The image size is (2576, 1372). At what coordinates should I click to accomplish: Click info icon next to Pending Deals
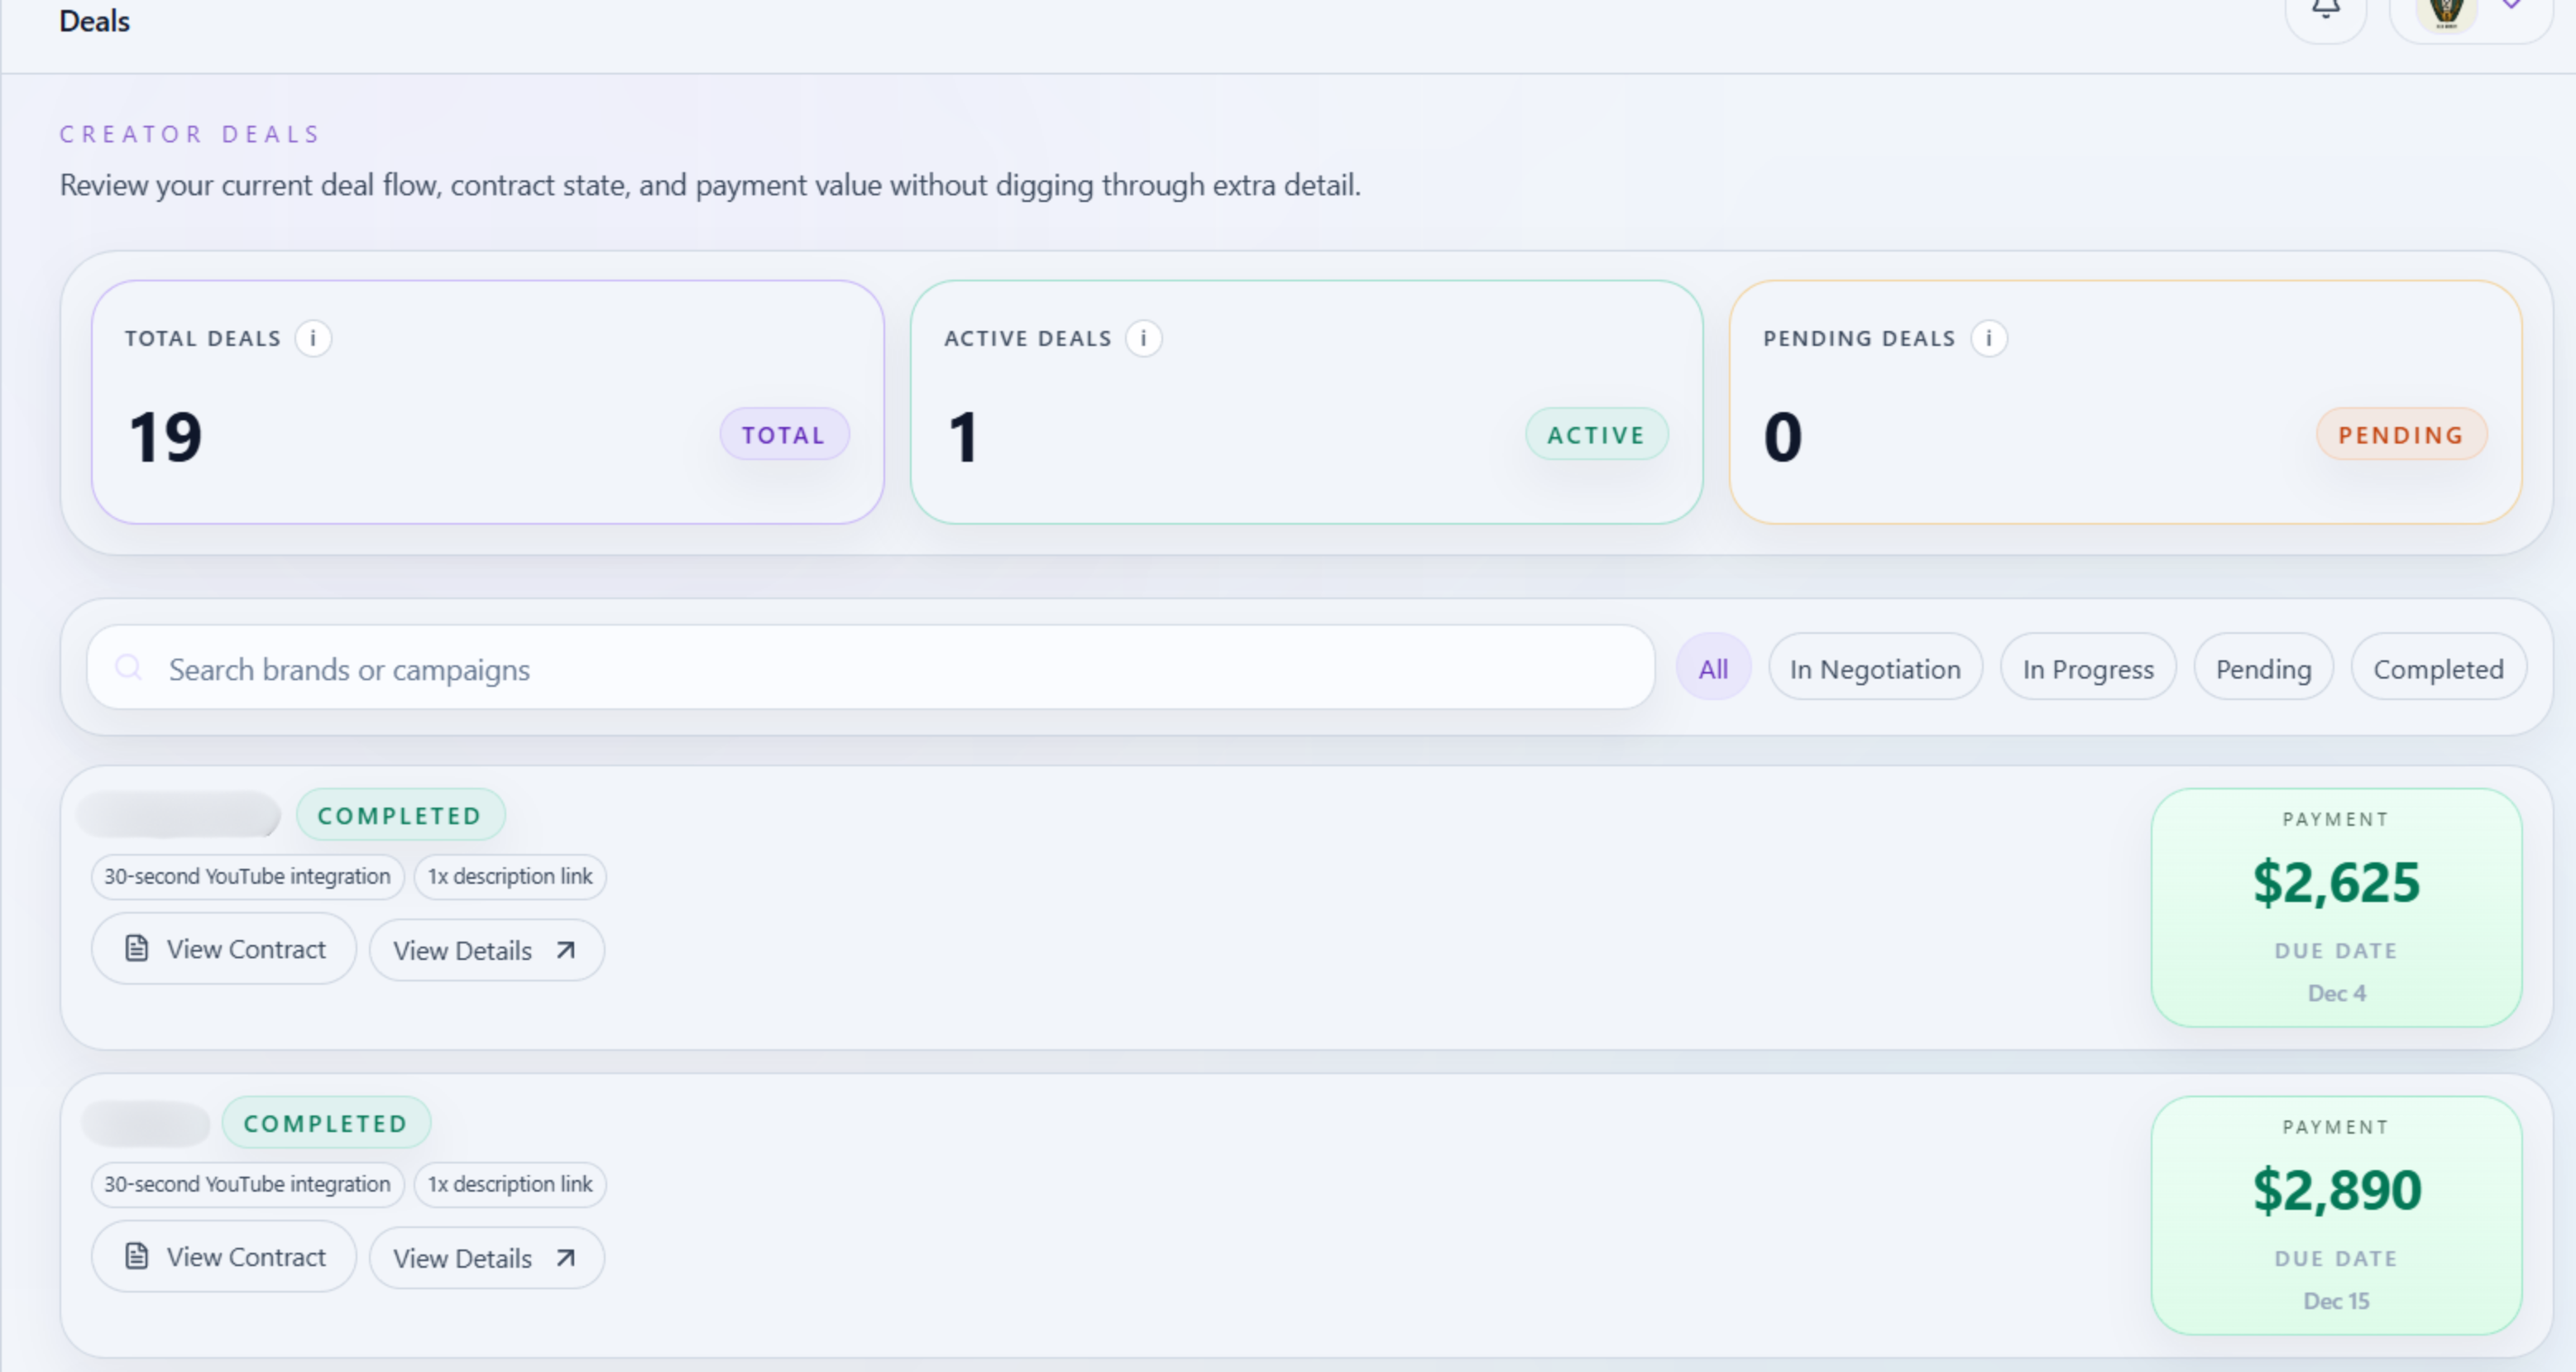tap(1988, 339)
